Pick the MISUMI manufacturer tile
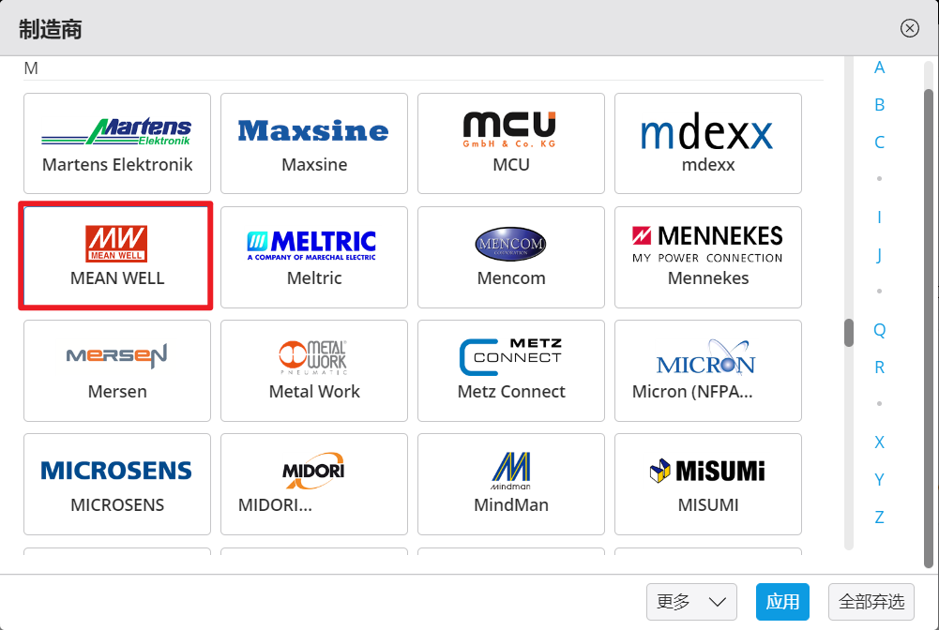The height and width of the screenshot is (630, 939). point(707,484)
